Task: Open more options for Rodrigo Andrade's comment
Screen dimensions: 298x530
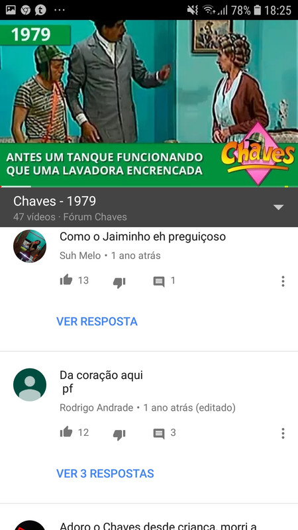Action: pos(283,433)
